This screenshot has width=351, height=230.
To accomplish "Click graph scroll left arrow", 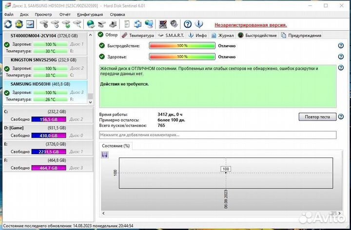I will tap(103, 213).
